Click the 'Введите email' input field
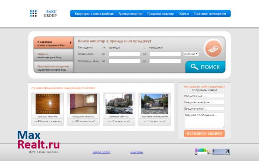This screenshot has height=161, width=259. pos(204,108)
